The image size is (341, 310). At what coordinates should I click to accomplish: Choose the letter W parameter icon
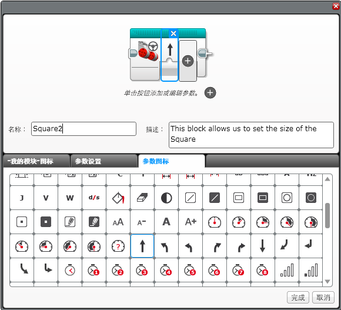[70, 198]
